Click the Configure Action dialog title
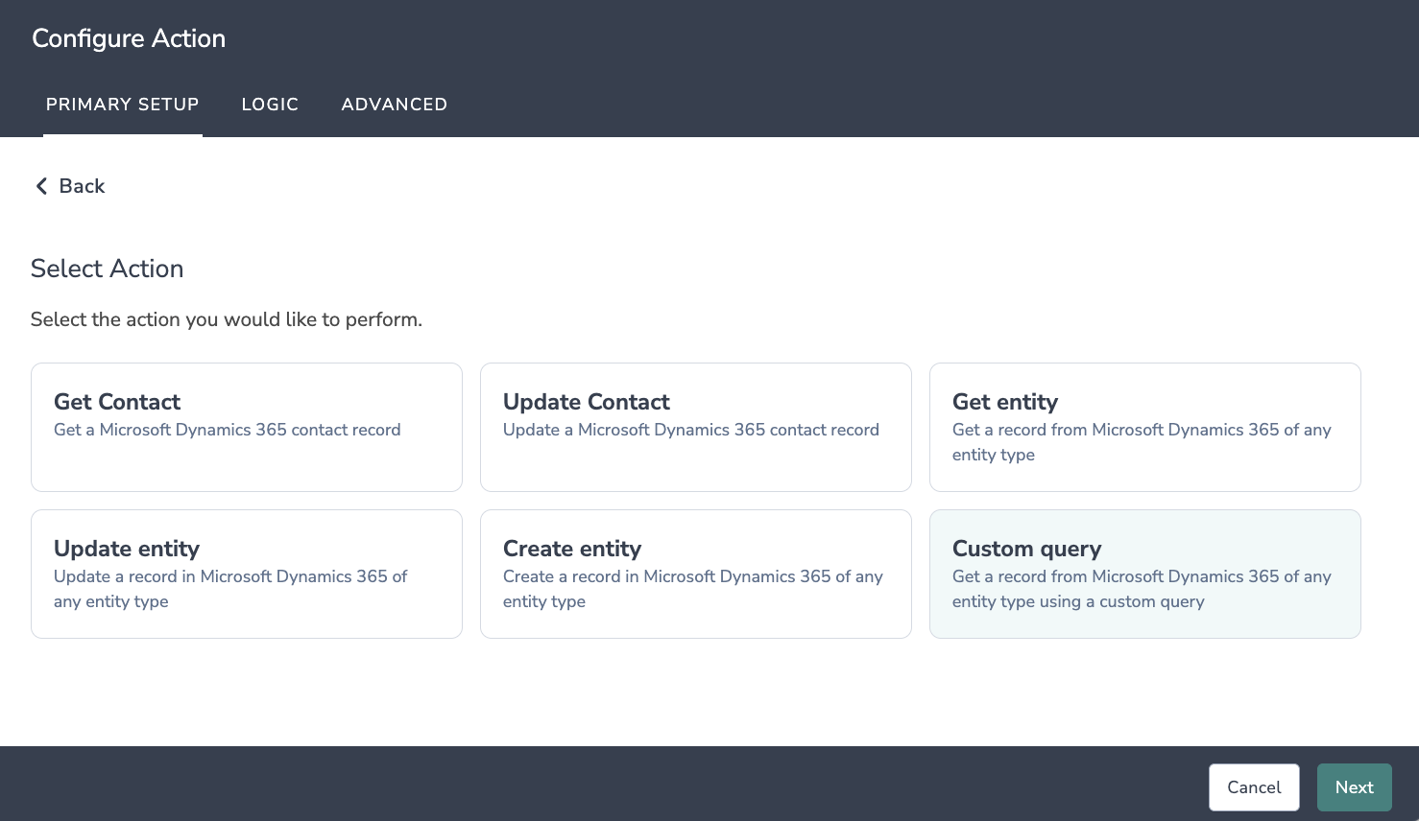The image size is (1419, 821). pyautogui.click(x=129, y=38)
